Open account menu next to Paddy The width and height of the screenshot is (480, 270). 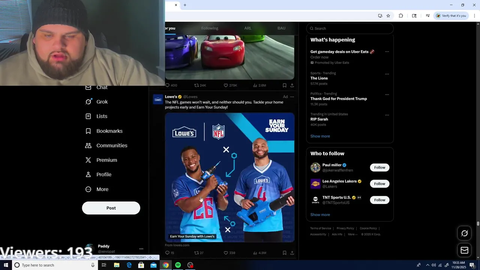[x=141, y=249]
